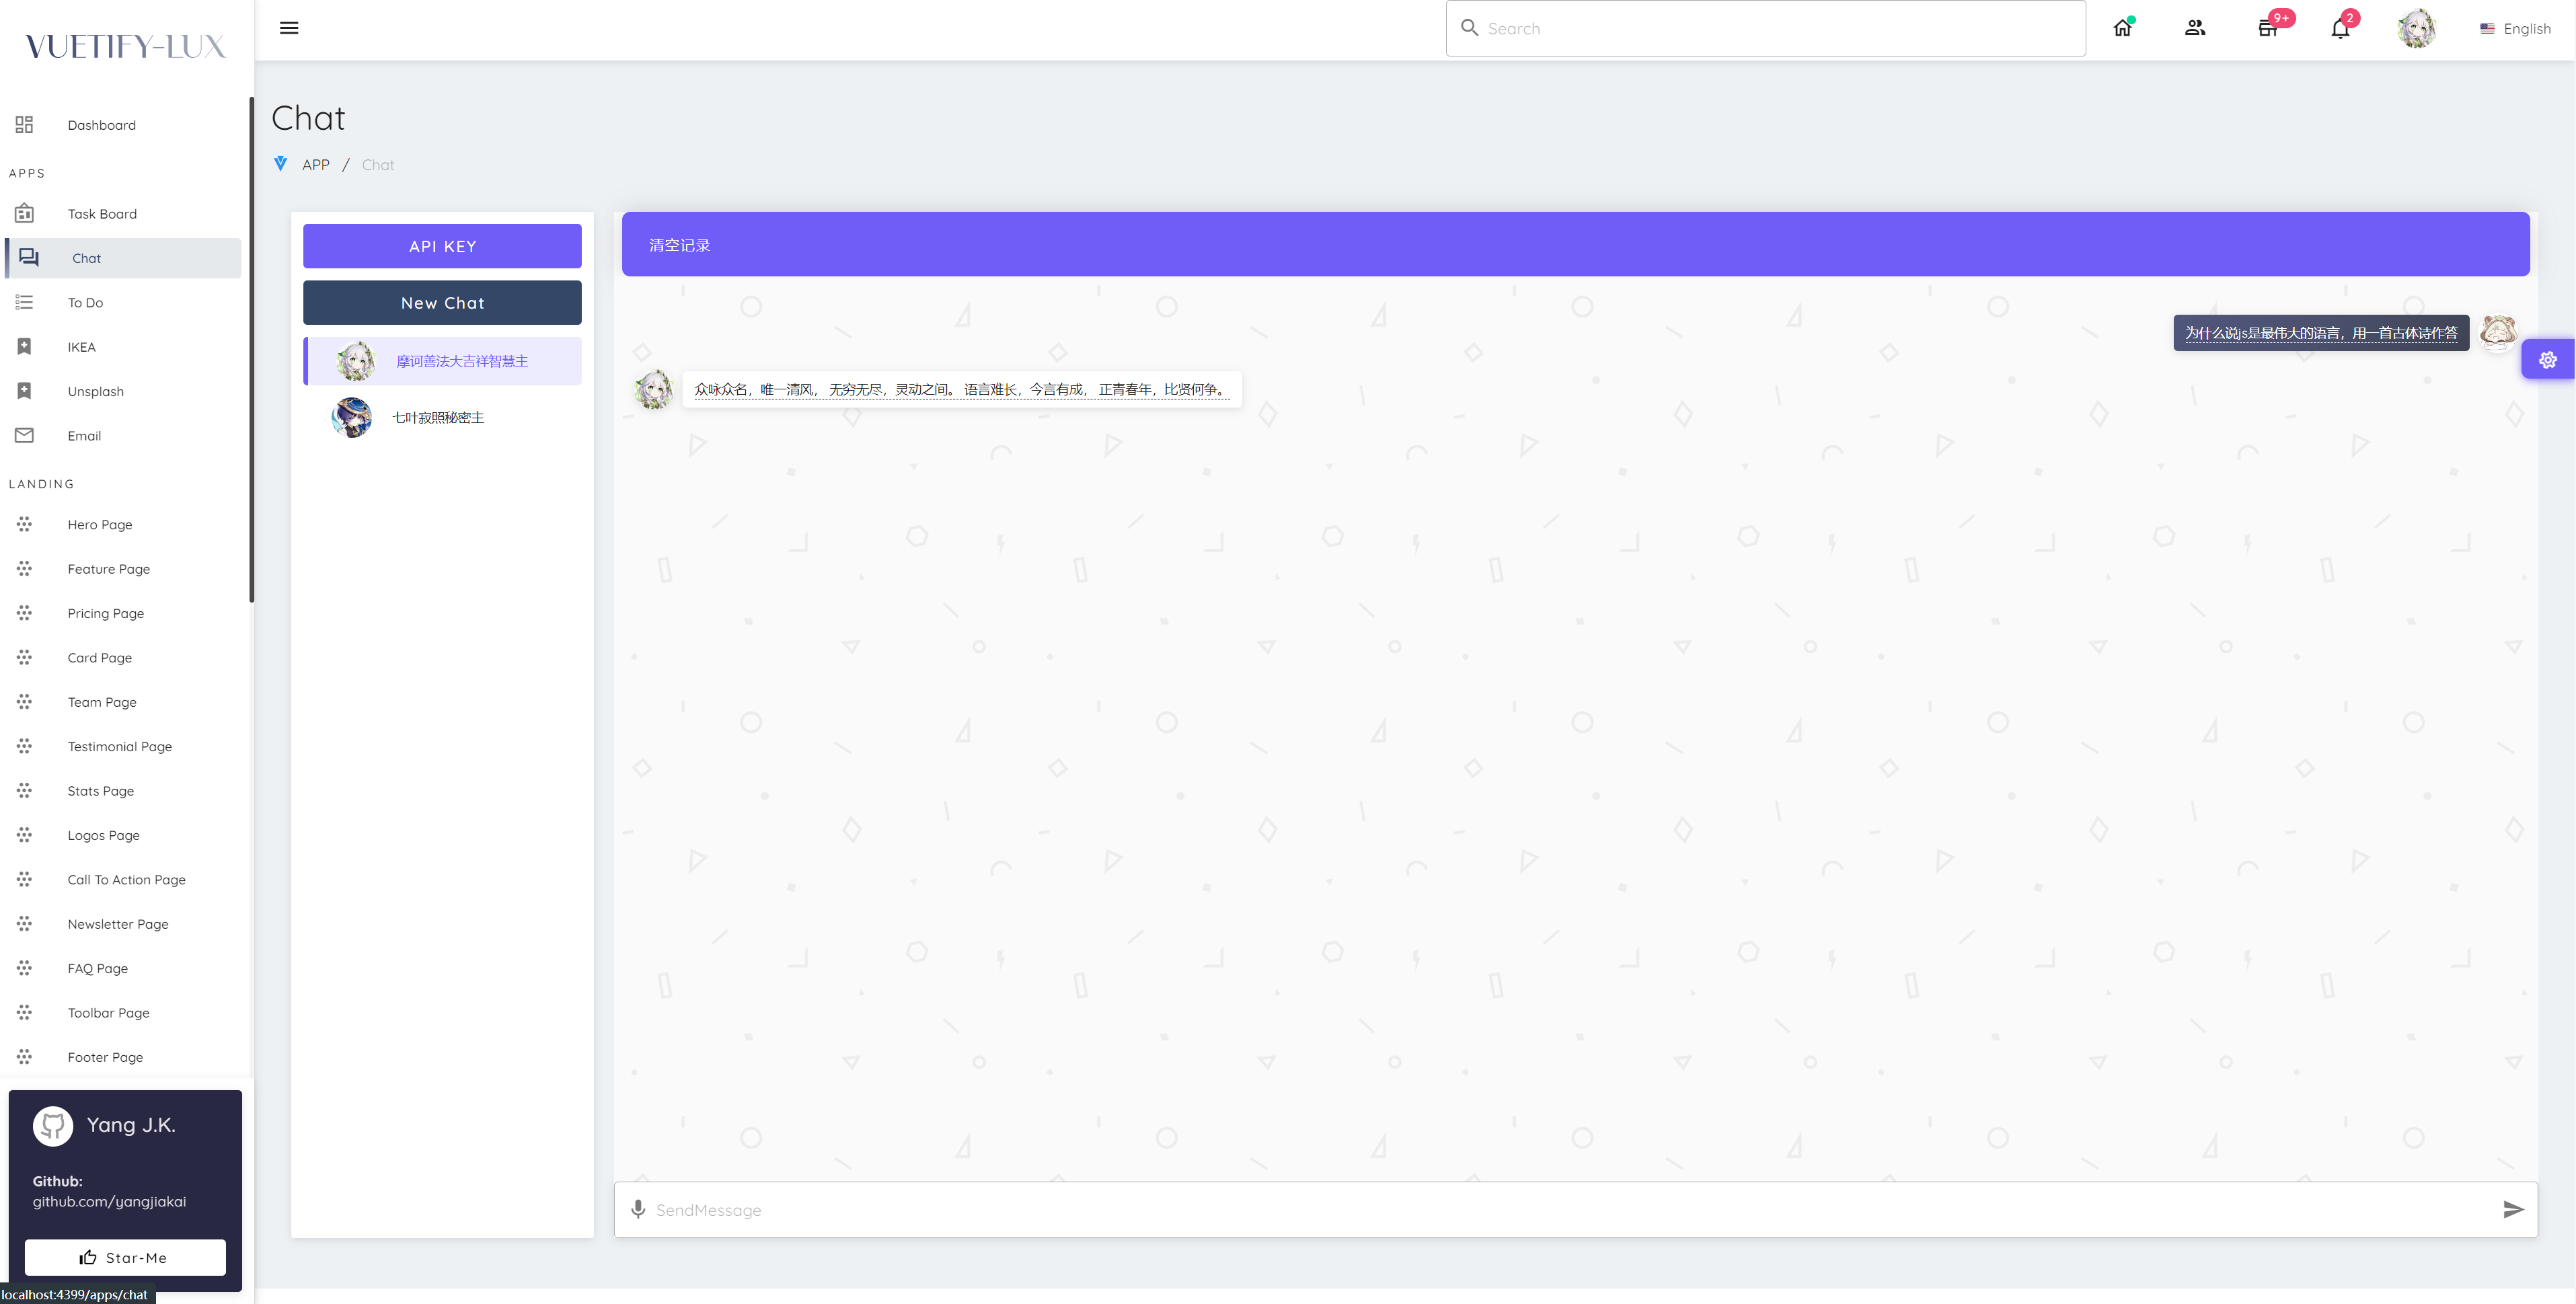Click the user avatar in top bar
This screenshot has width=2576, height=1304.
click(2416, 28)
